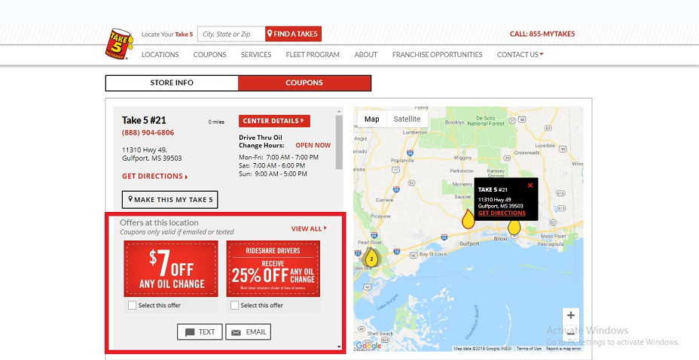Viewport: 699px width, 360px height.
Task: Zoom in on the map
Action: point(571,316)
